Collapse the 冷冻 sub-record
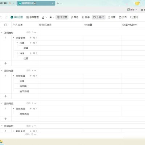Screen dimensions: 145x145 point(17,53)
